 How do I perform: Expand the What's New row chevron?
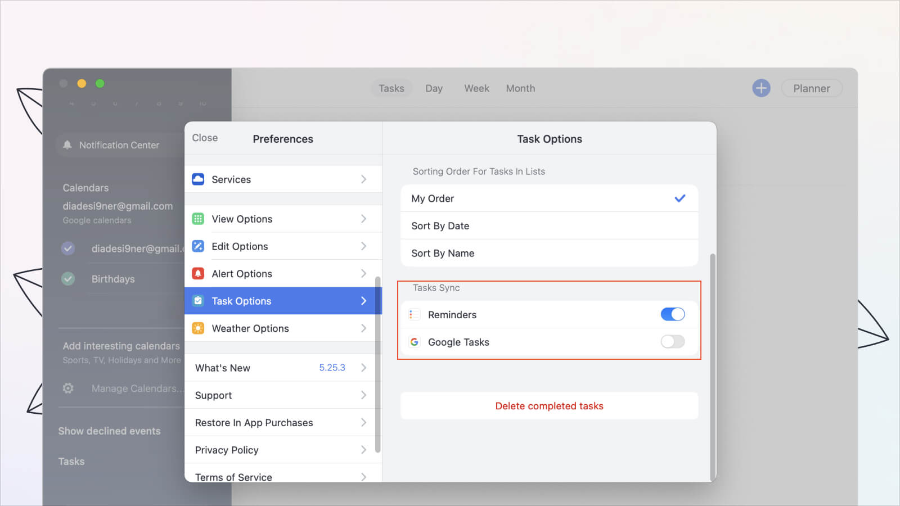click(x=363, y=368)
